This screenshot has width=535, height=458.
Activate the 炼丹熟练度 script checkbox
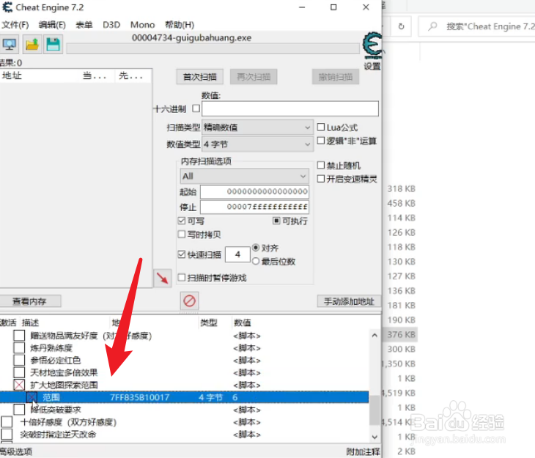pos(19,348)
